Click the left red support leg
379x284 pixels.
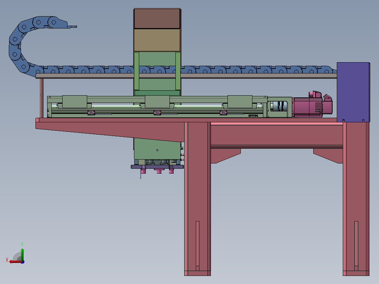(198, 199)
